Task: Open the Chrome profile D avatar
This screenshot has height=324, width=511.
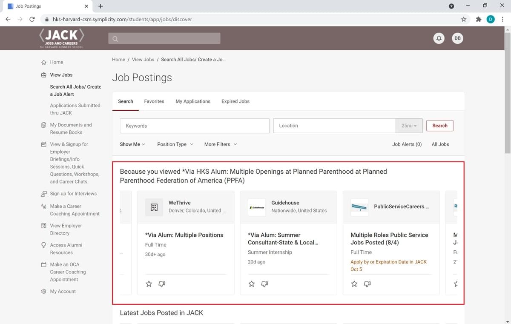Action: point(491,19)
